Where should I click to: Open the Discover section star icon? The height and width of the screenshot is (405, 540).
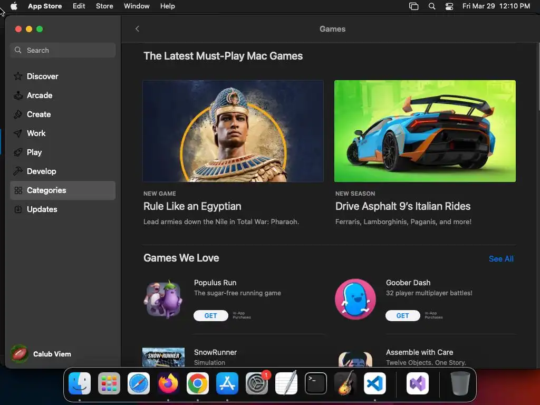[x=18, y=76]
